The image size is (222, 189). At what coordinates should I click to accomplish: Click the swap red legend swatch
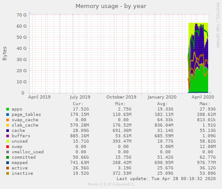(x=8, y=147)
